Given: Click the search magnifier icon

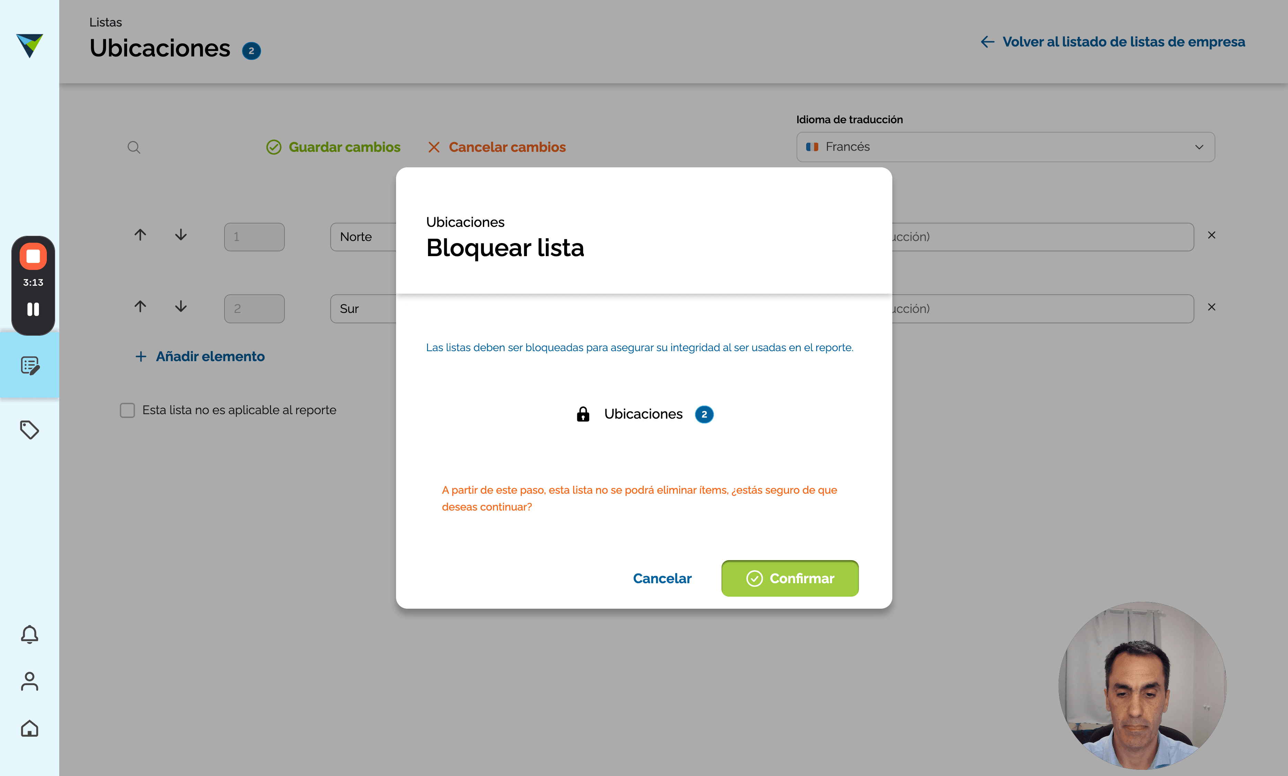Looking at the screenshot, I should [134, 147].
